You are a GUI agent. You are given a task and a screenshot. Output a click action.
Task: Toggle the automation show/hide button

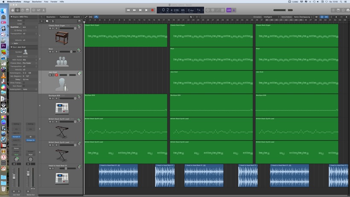pyautogui.click(x=86, y=17)
